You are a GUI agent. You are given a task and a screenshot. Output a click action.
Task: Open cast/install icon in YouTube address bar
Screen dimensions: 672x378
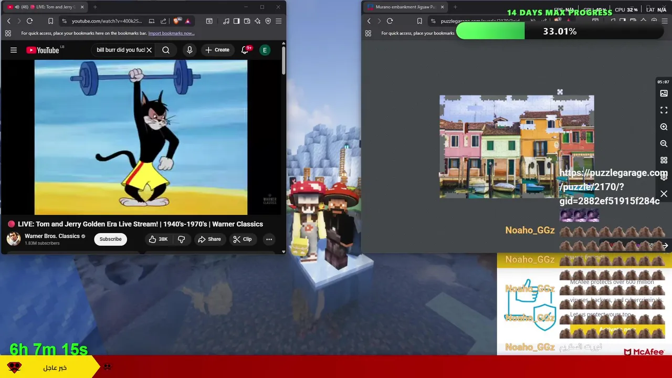coord(152,21)
